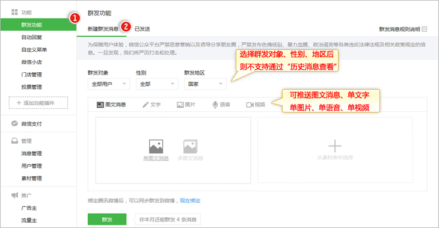Image resolution: width=439 pixels, height=228 pixels.
Task: Select the 图文消息 message type tab
Action: tap(111, 105)
